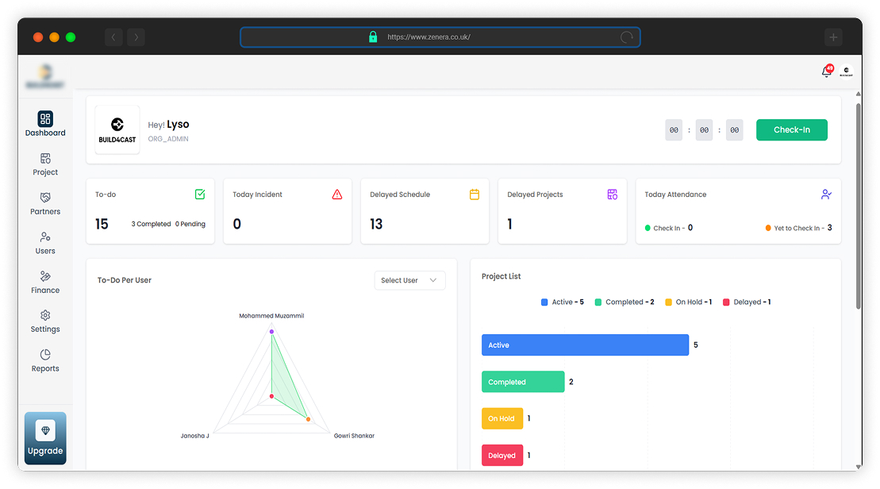Click the Today Incident warning icon
The height and width of the screenshot is (489, 880).
[337, 194]
